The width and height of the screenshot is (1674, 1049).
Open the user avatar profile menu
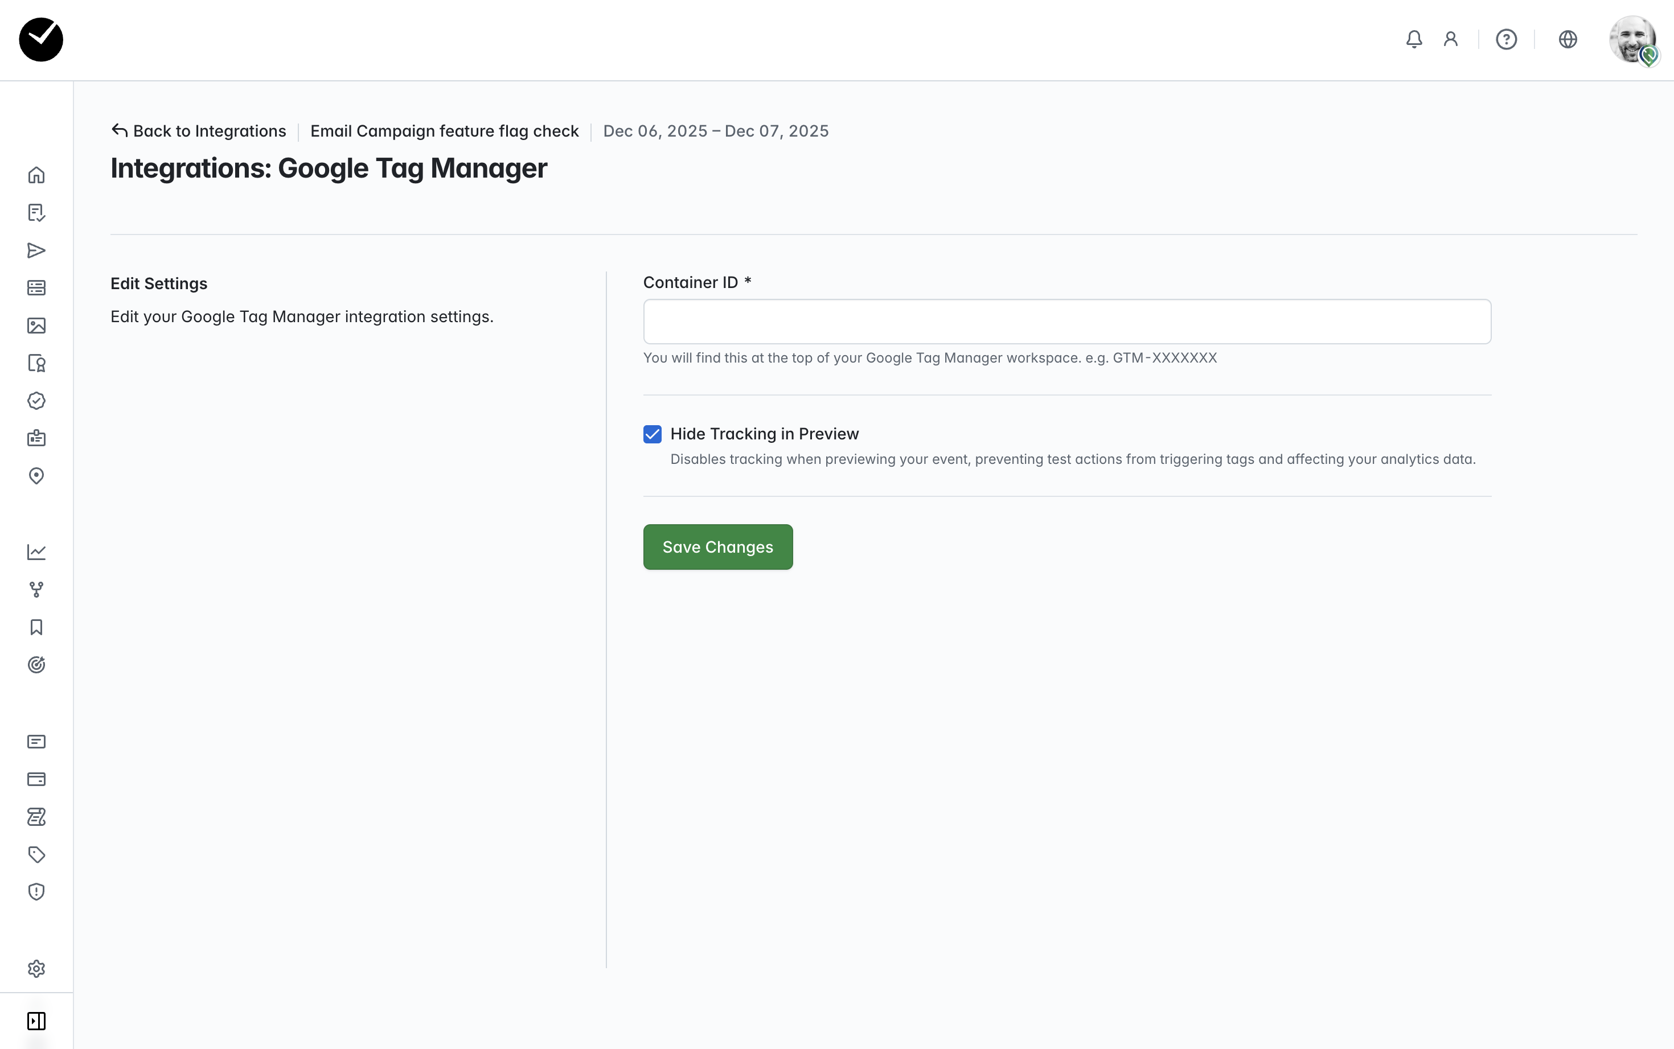coord(1632,39)
